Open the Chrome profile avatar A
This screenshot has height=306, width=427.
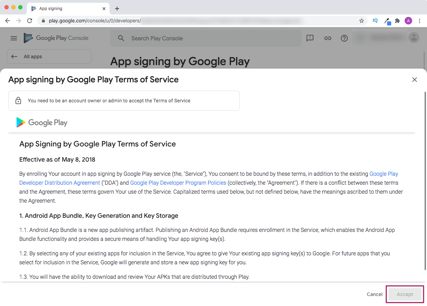pos(408,21)
